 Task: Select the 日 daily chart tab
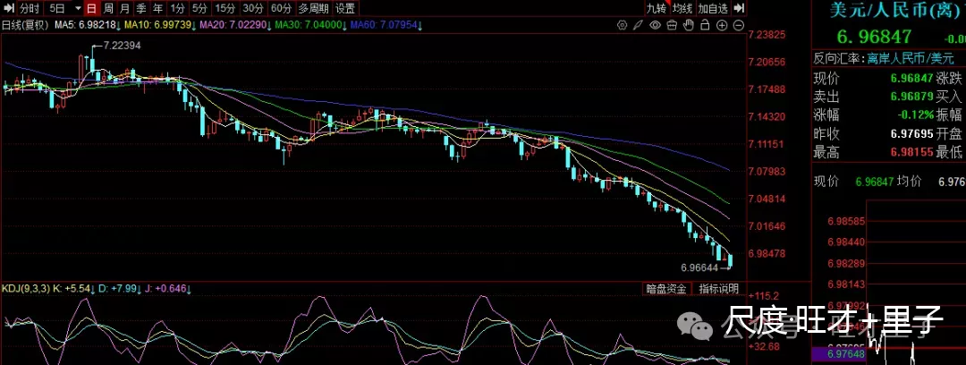[92, 8]
